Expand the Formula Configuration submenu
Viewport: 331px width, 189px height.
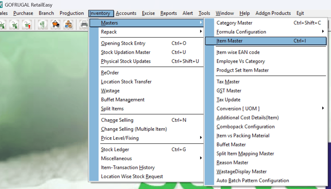(323, 32)
